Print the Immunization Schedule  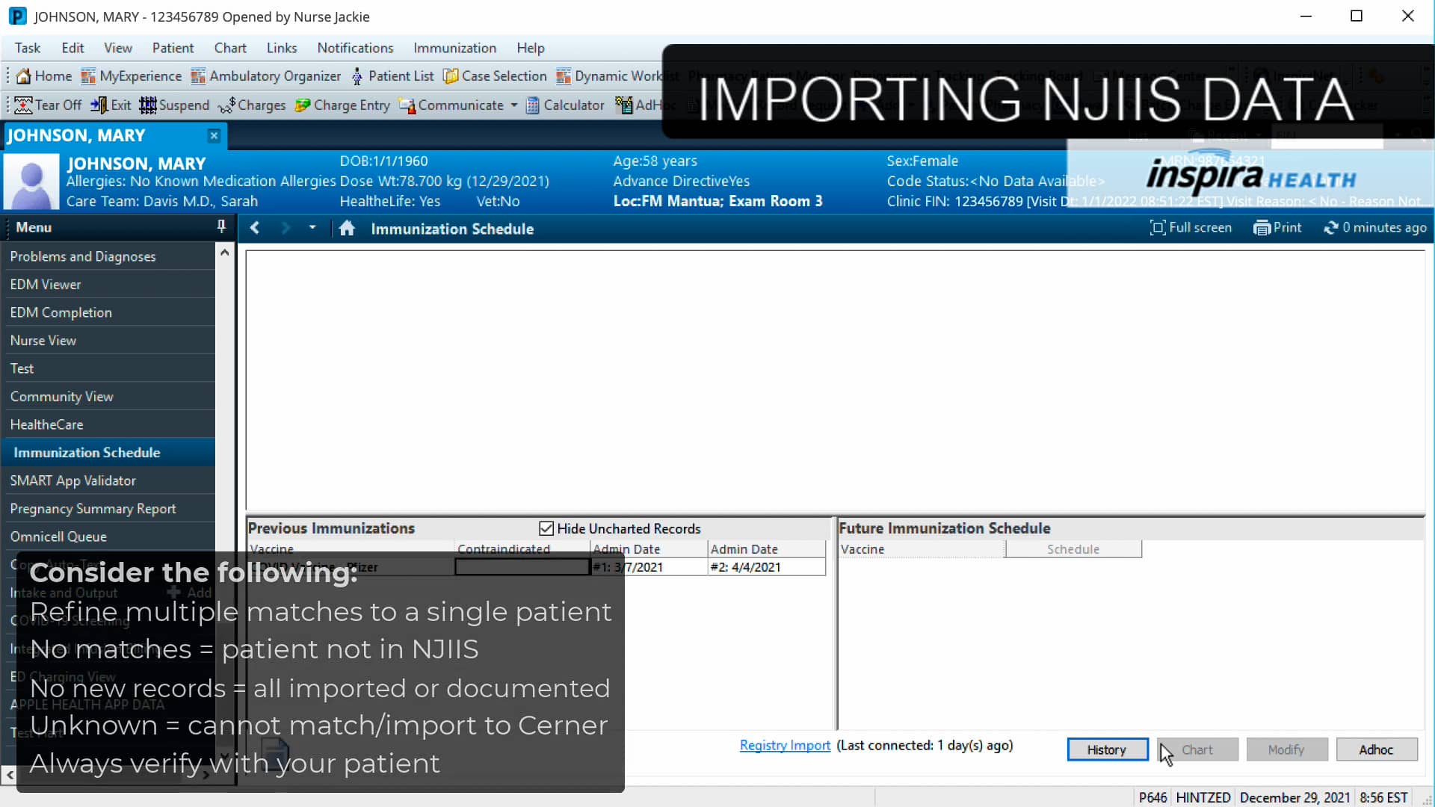pos(1278,227)
